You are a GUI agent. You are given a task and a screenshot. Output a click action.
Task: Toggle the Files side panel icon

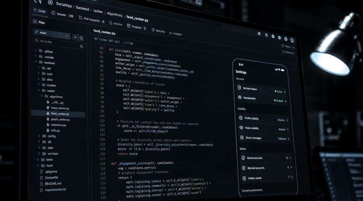pyautogui.click(x=35, y=21)
